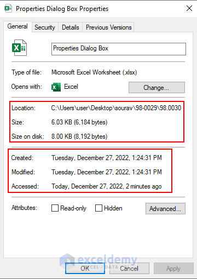Enable the Read-only checkbox
Viewport: 197px width, 279px height.
(x=55, y=208)
